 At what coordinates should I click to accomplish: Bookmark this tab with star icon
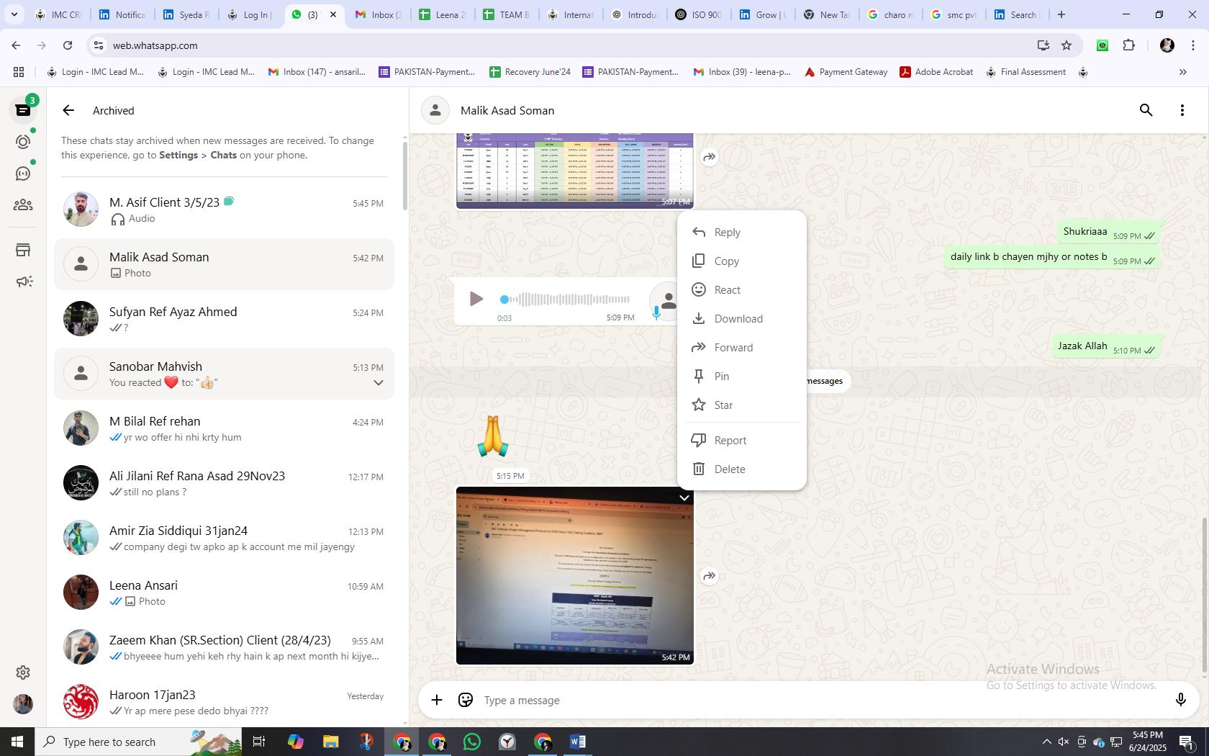click(x=1067, y=45)
